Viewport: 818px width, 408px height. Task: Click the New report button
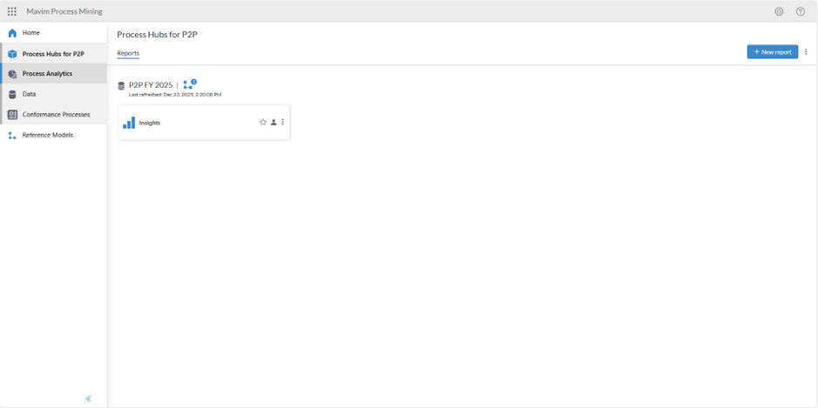pyautogui.click(x=772, y=52)
